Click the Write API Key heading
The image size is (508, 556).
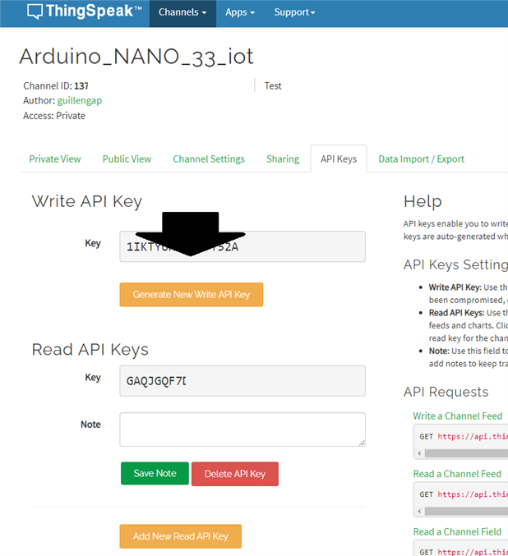click(87, 201)
